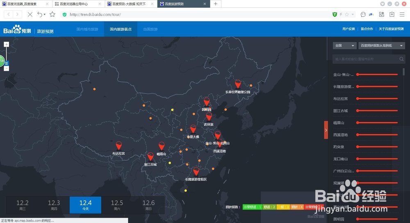Viewport: 410px width, 223px height.
Task: Click legend swatch 舒适：2
Action: coord(269,207)
